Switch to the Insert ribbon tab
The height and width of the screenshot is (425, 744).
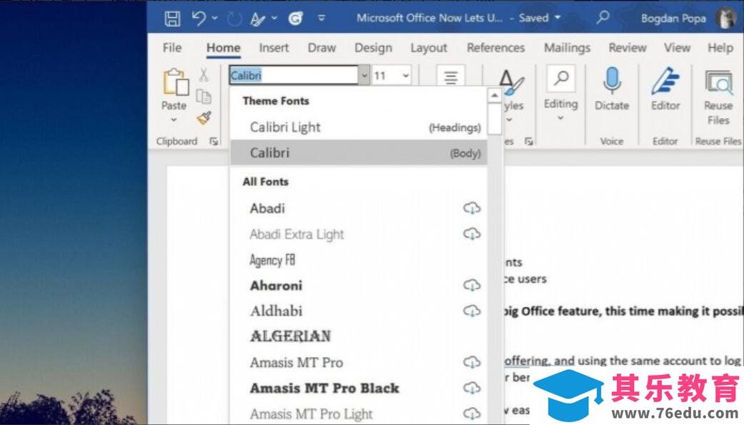coord(274,48)
